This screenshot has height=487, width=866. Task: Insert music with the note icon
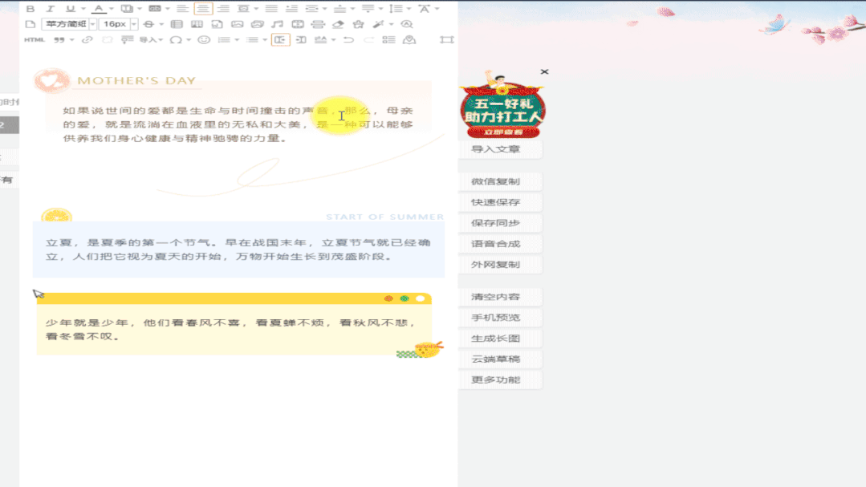pyautogui.click(x=277, y=24)
